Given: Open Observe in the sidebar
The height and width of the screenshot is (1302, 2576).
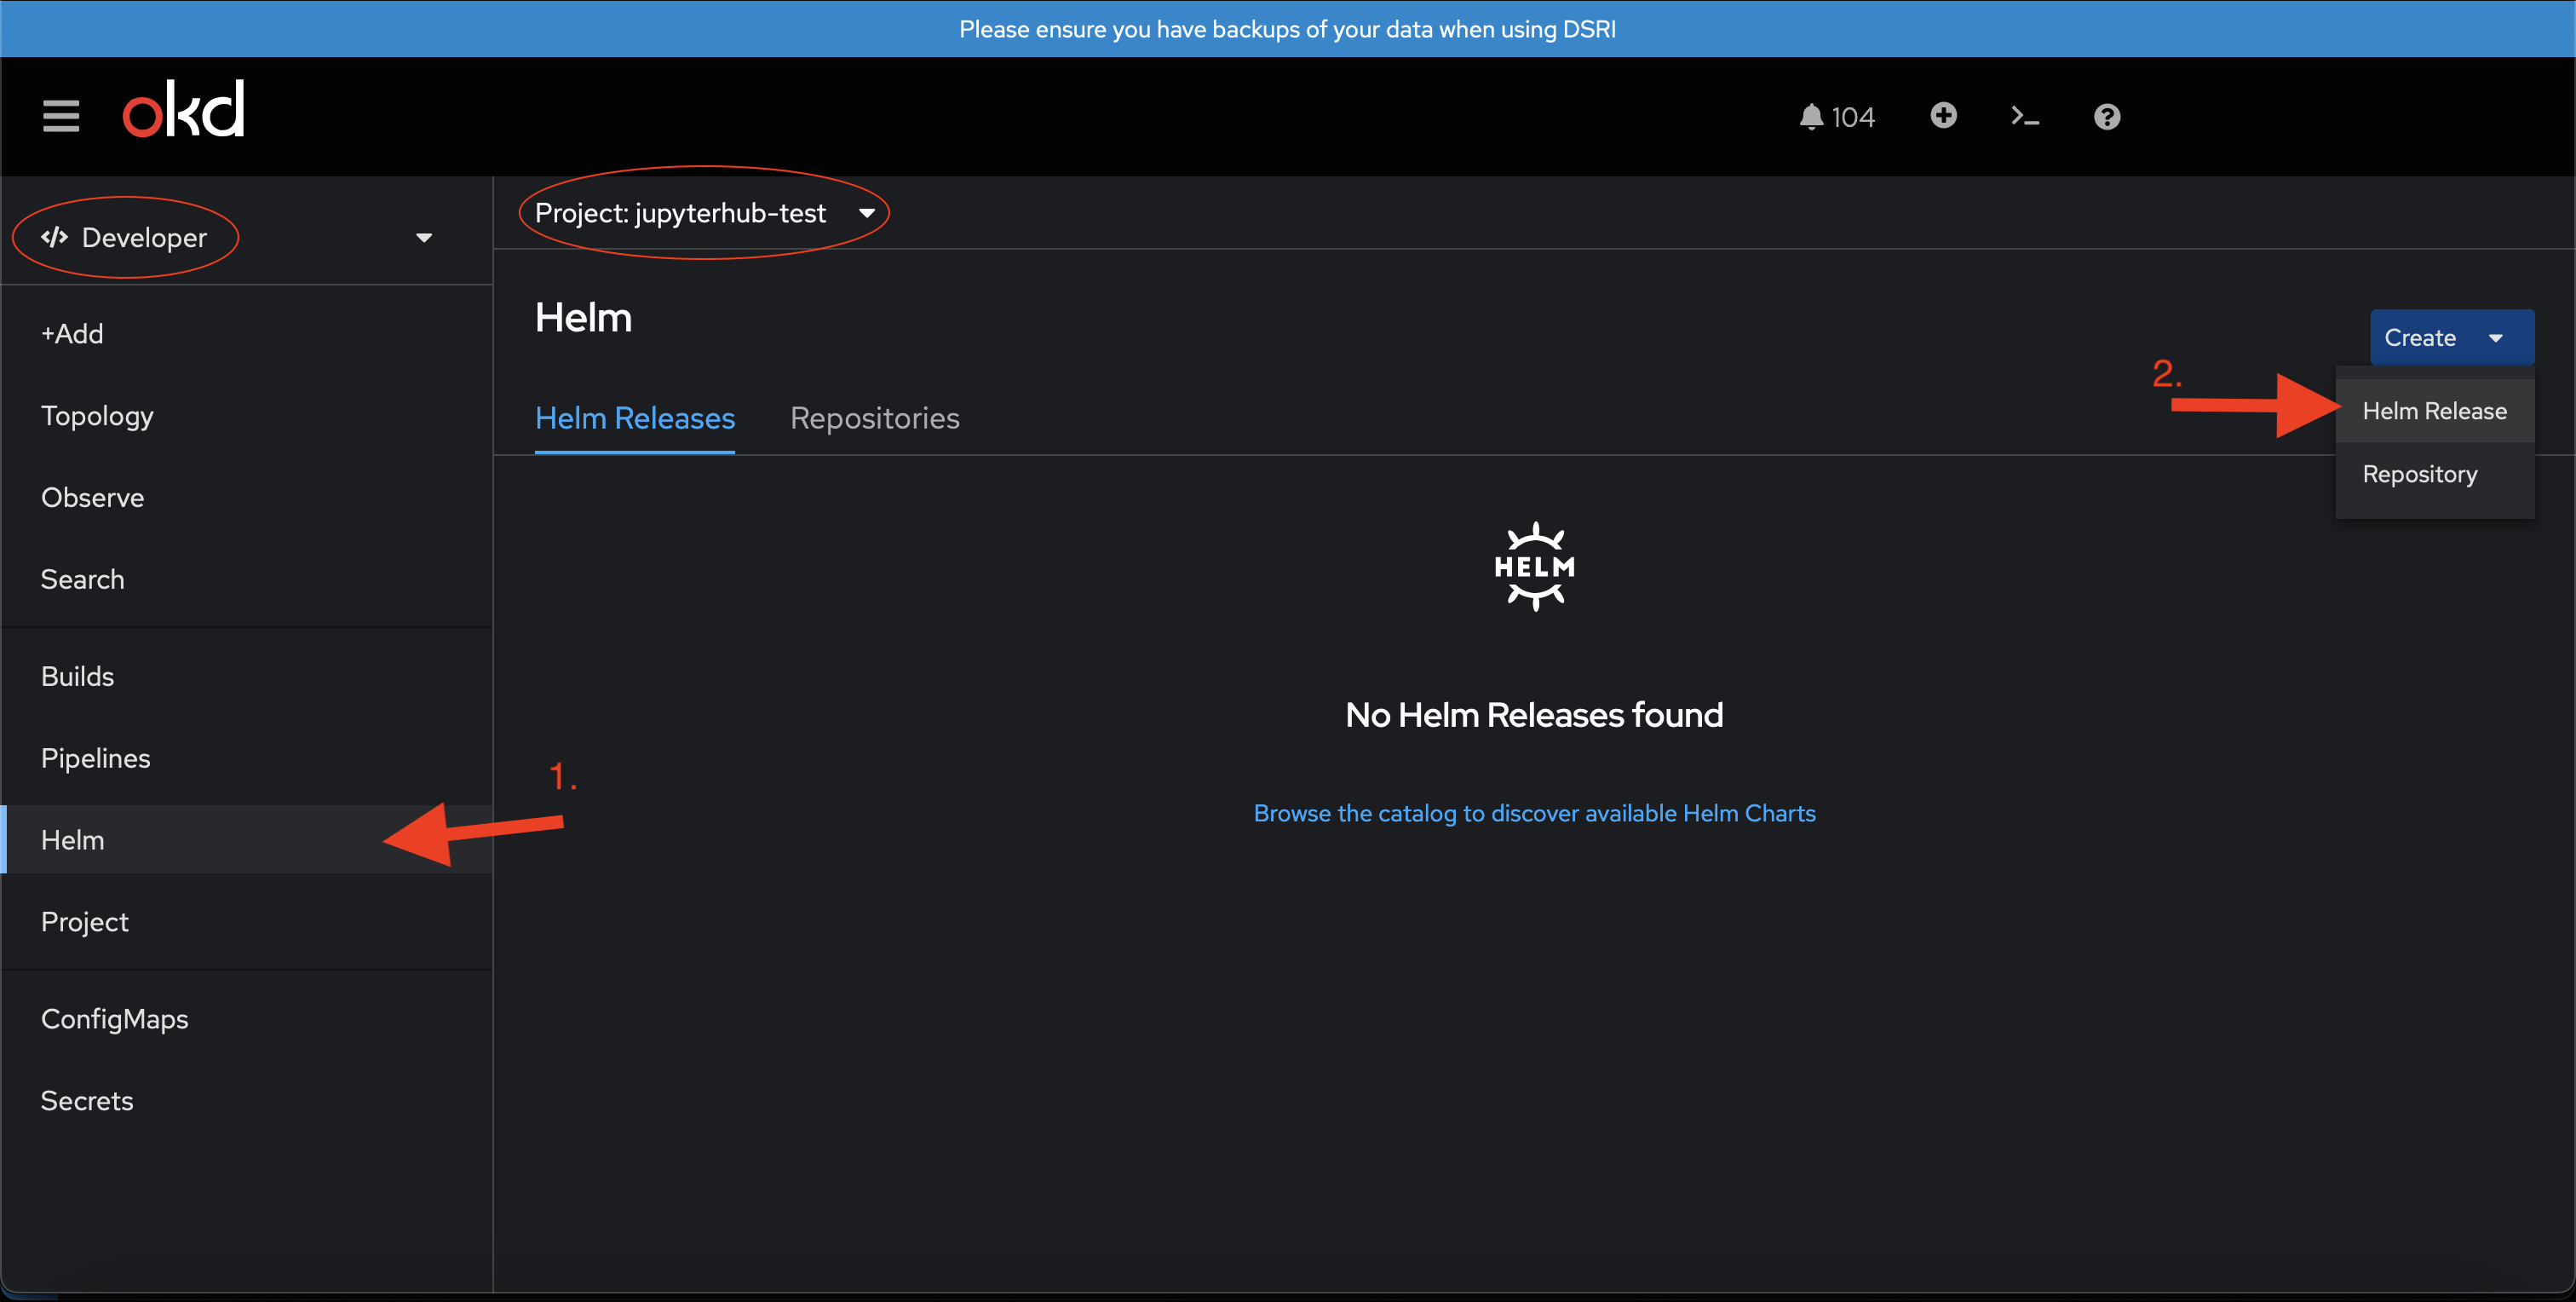Looking at the screenshot, I should tap(247, 498).
